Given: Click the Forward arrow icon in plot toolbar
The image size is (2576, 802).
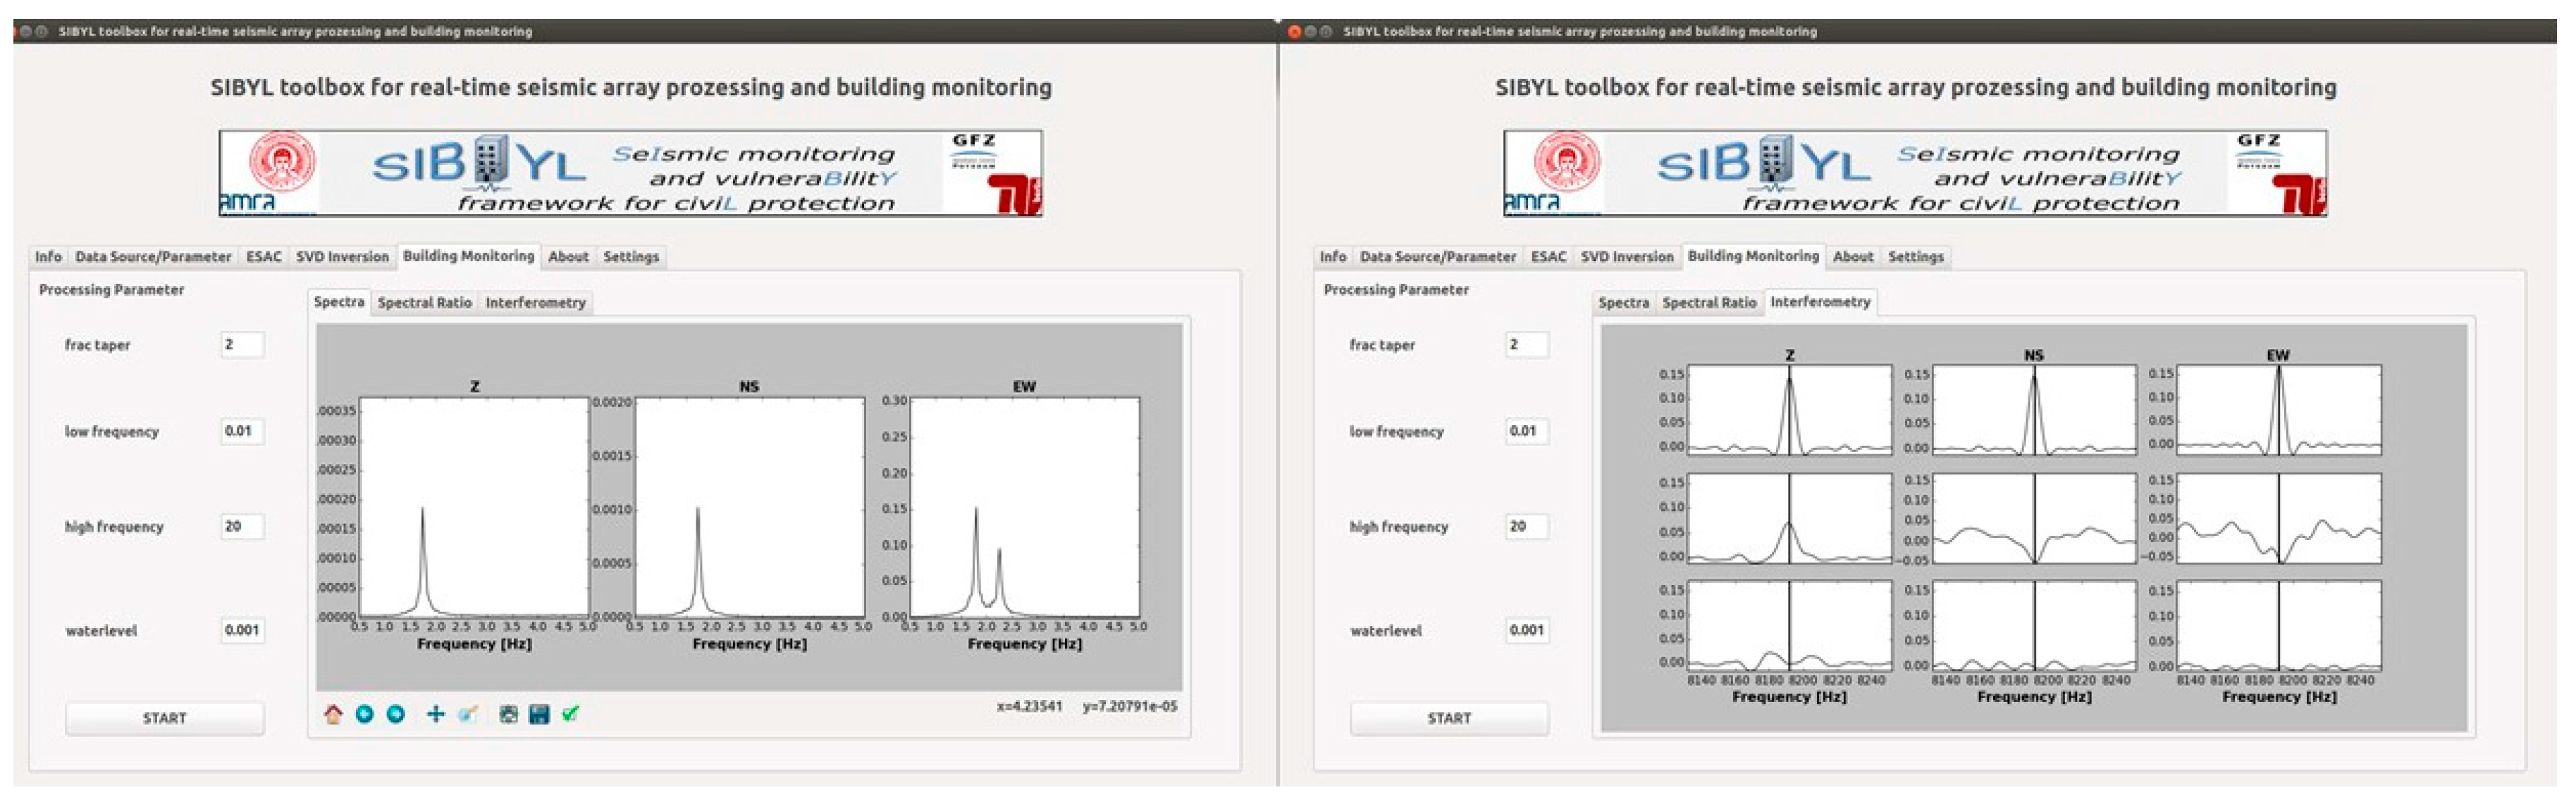Looking at the screenshot, I should pyautogui.click(x=396, y=714).
